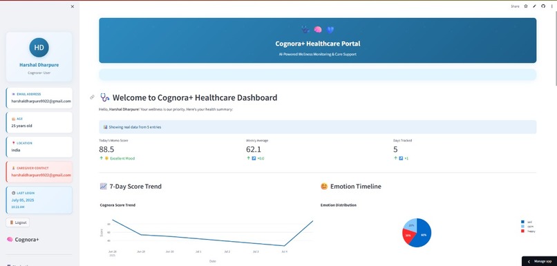Click the Cognora+ User subtitle
Viewport: 557px width, 266px height.
pos(39,73)
